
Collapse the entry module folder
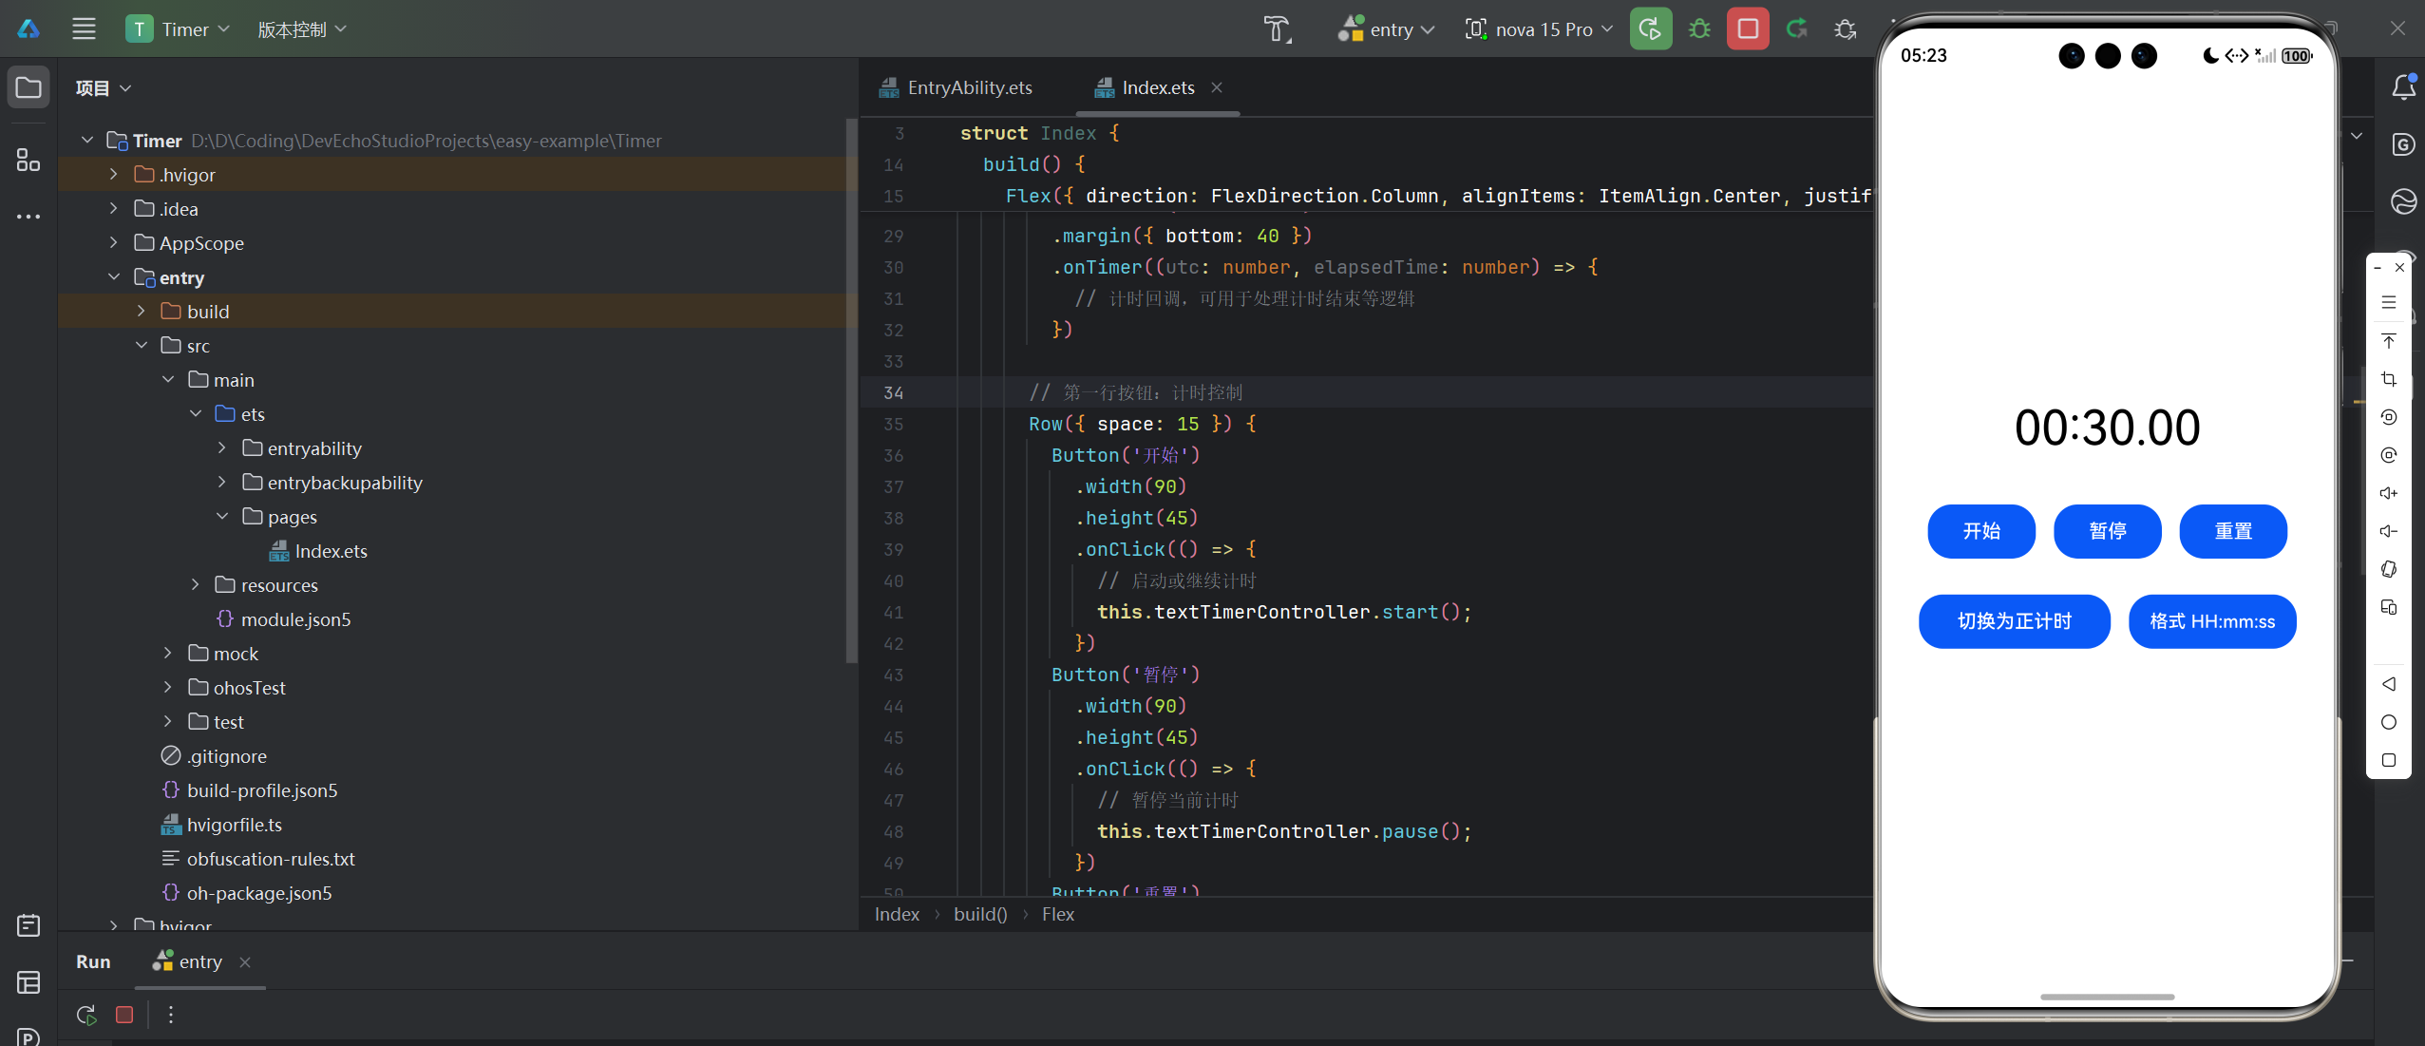(114, 277)
